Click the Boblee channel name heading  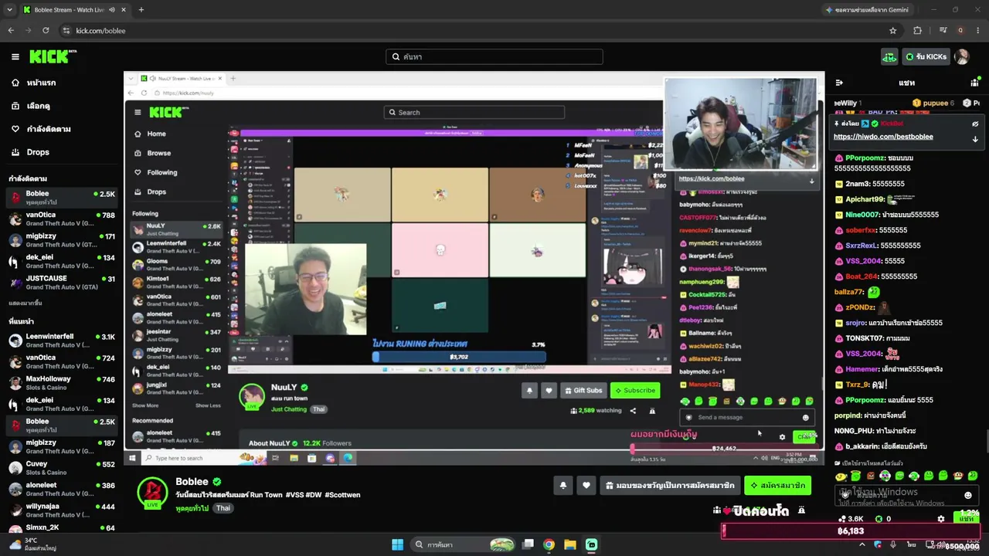click(x=192, y=482)
